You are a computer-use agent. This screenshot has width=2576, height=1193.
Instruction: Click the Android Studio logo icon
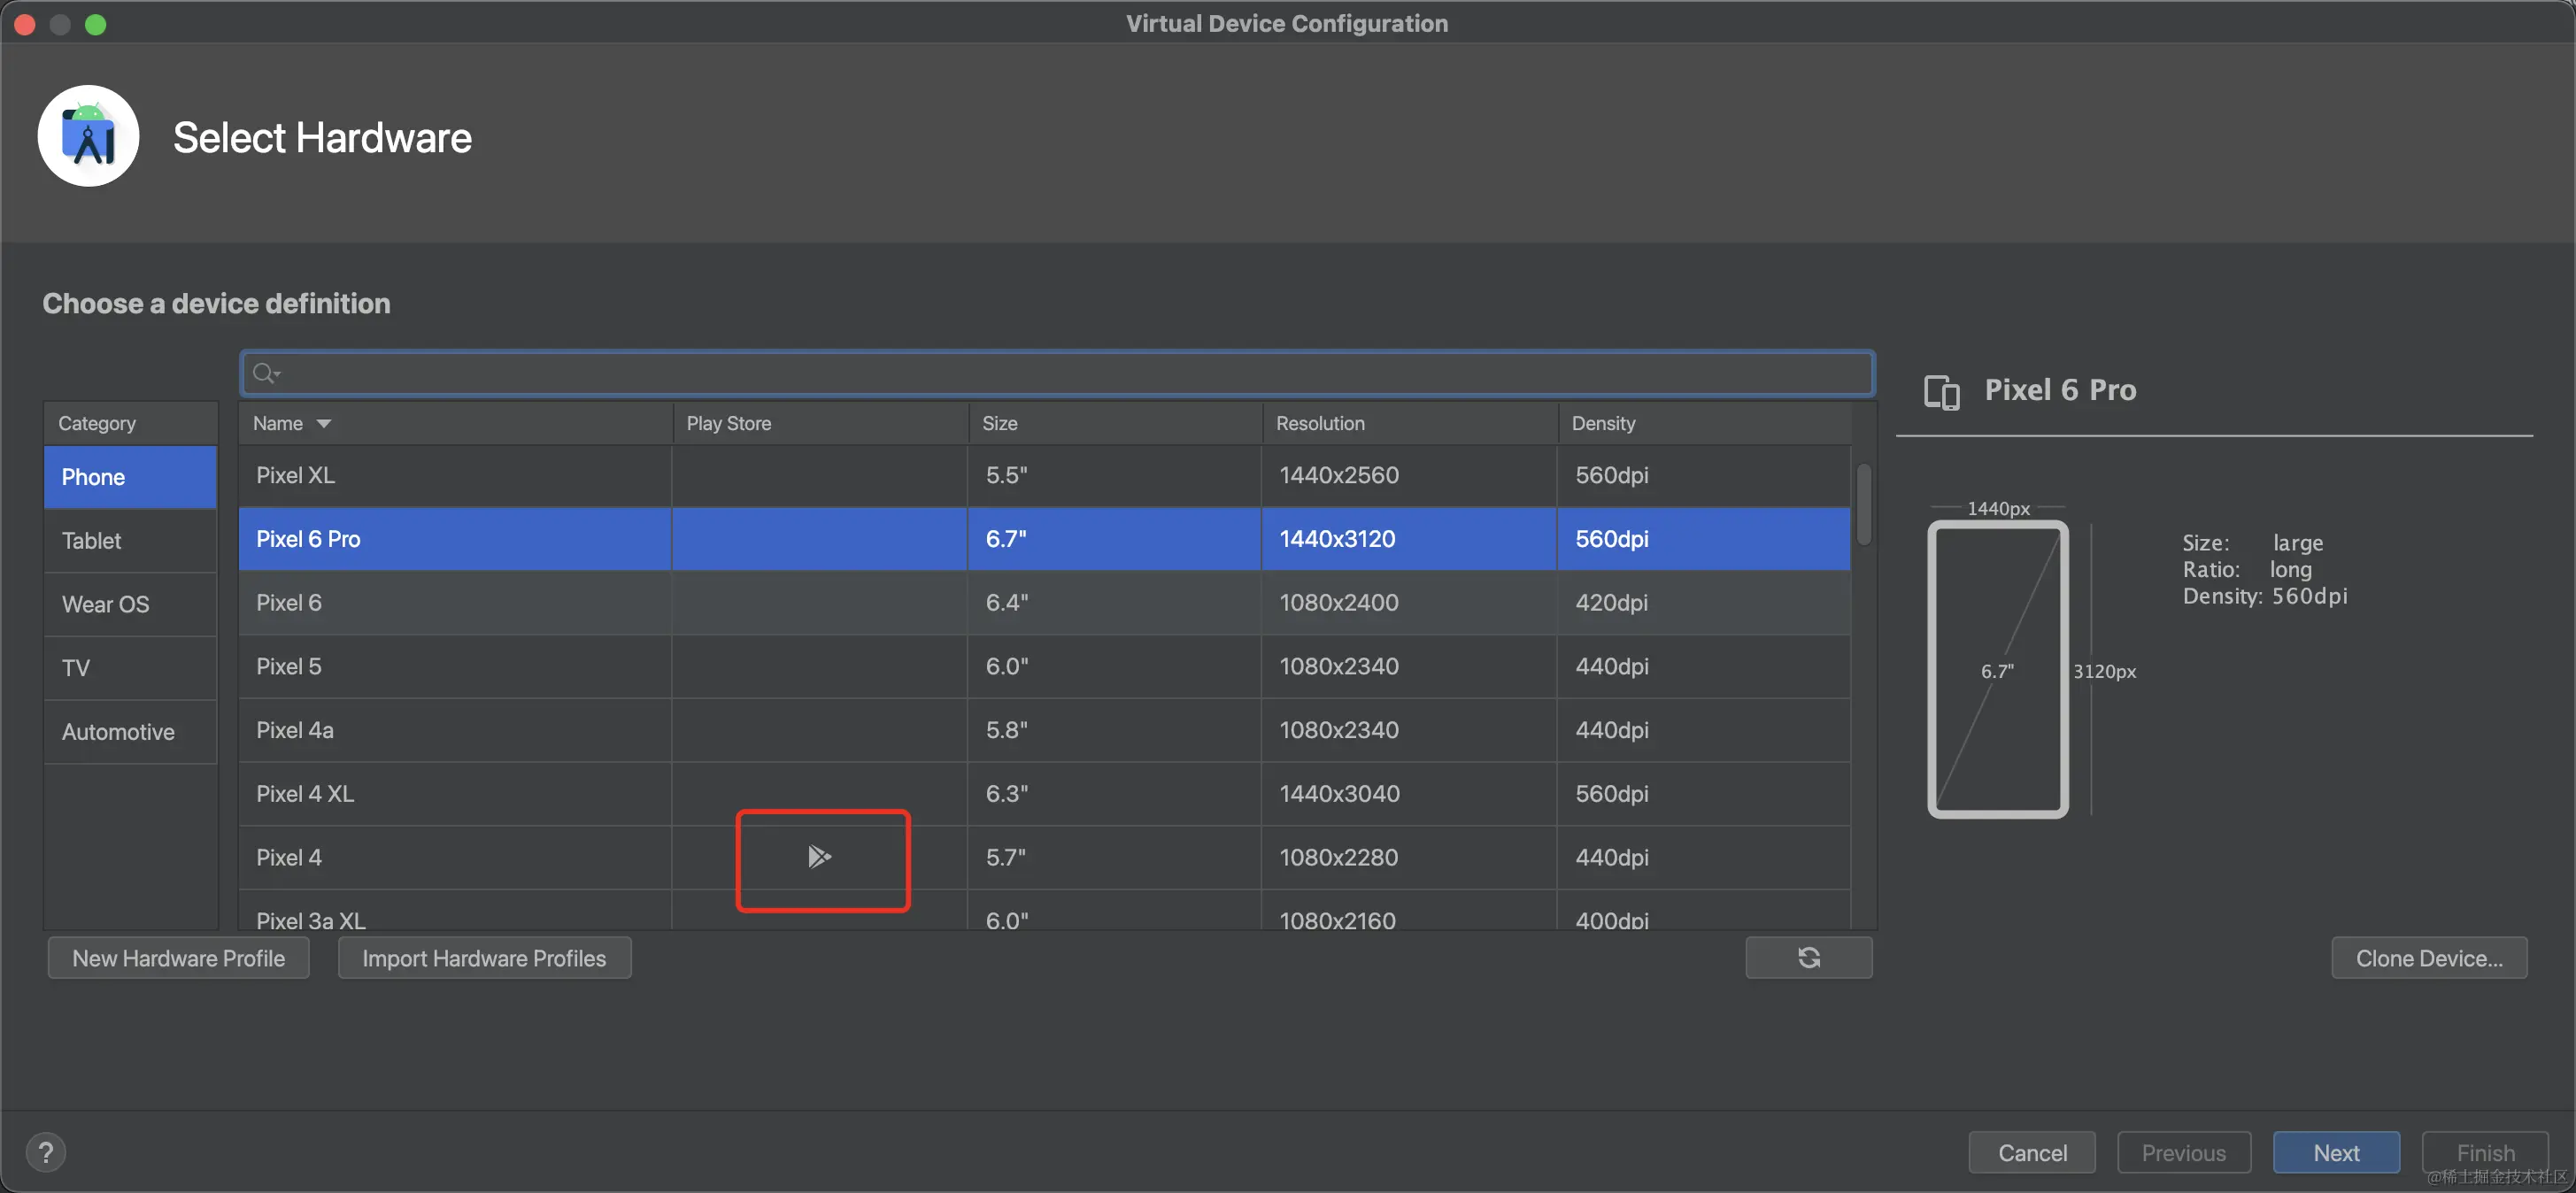tap(88, 137)
